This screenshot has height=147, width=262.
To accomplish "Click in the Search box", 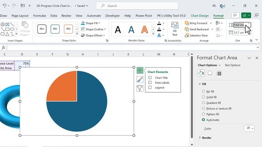I will [x=137, y=6].
